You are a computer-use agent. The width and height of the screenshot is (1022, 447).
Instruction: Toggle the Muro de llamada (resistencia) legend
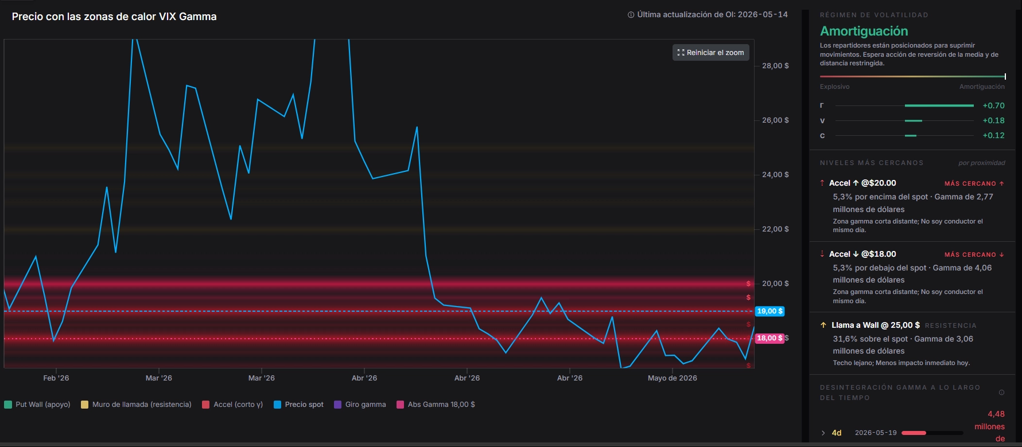[x=136, y=405]
